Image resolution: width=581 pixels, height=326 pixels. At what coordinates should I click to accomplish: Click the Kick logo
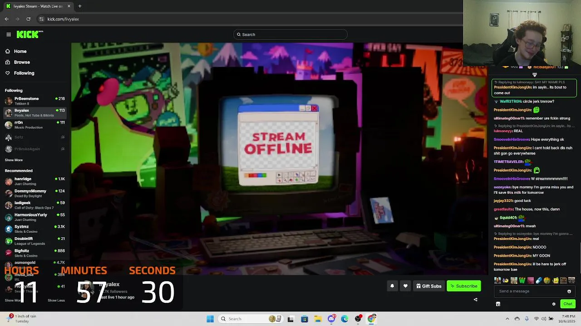click(x=30, y=34)
